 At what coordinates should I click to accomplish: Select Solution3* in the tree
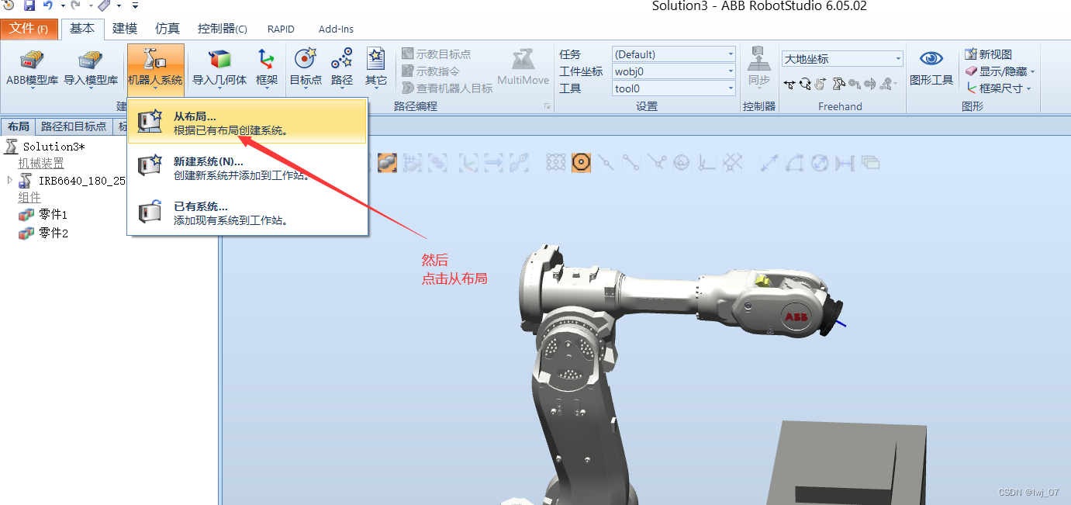click(x=54, y=146)
